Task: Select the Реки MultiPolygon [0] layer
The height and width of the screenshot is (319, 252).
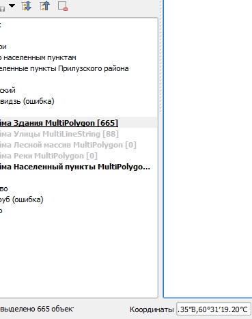Action: [48, 156]
